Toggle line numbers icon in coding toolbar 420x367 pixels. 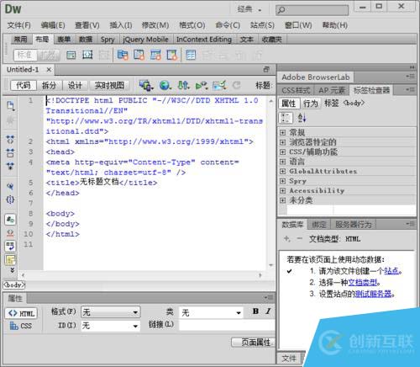coord(10,220)
